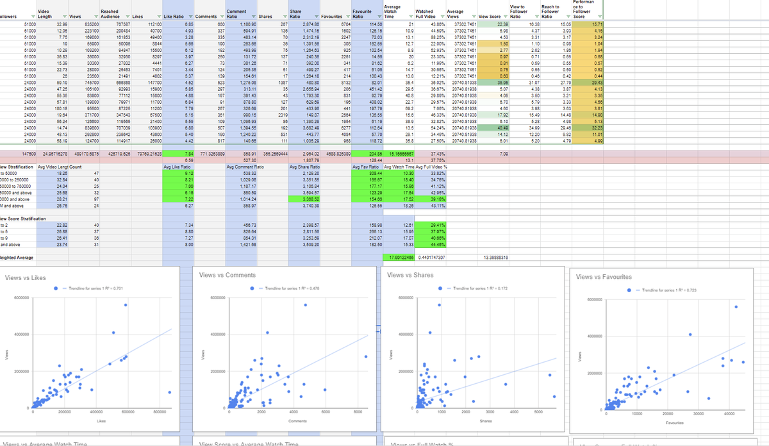Select the green watch time cell 15.16666667
This screenshot has height=446, width=769.
click(x=399, y=154)
